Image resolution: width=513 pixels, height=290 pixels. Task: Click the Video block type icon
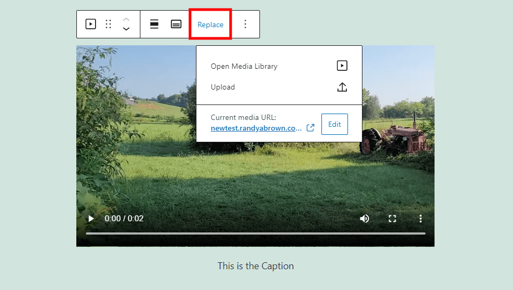(91, 24)
